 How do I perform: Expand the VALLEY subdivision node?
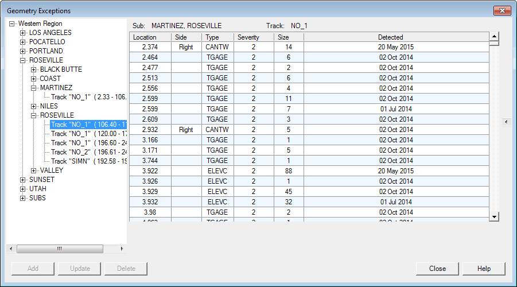pos(34,170)
